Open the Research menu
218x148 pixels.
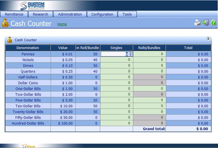pyautogui.click(x=40, y=14)
